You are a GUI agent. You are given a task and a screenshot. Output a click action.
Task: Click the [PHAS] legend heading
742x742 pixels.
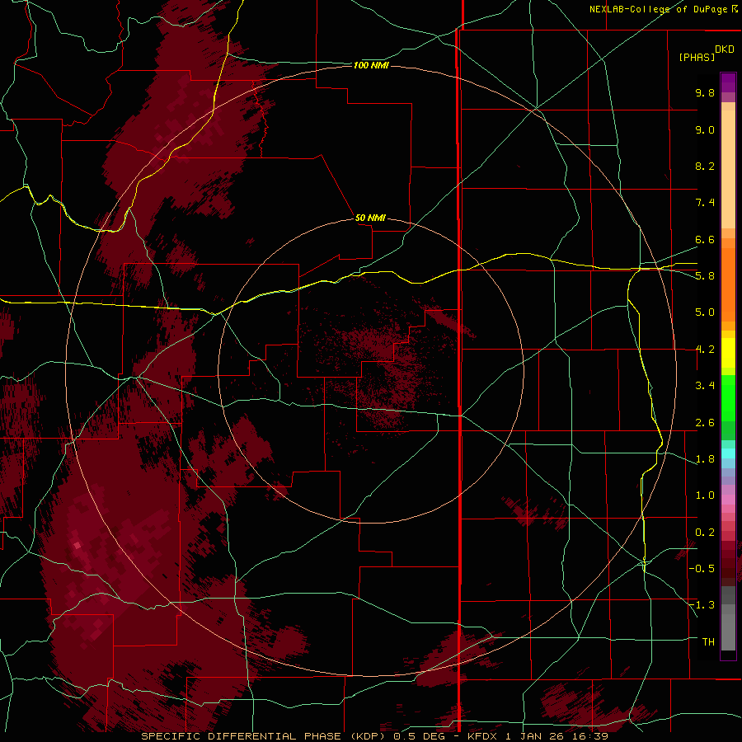[697, 57]
